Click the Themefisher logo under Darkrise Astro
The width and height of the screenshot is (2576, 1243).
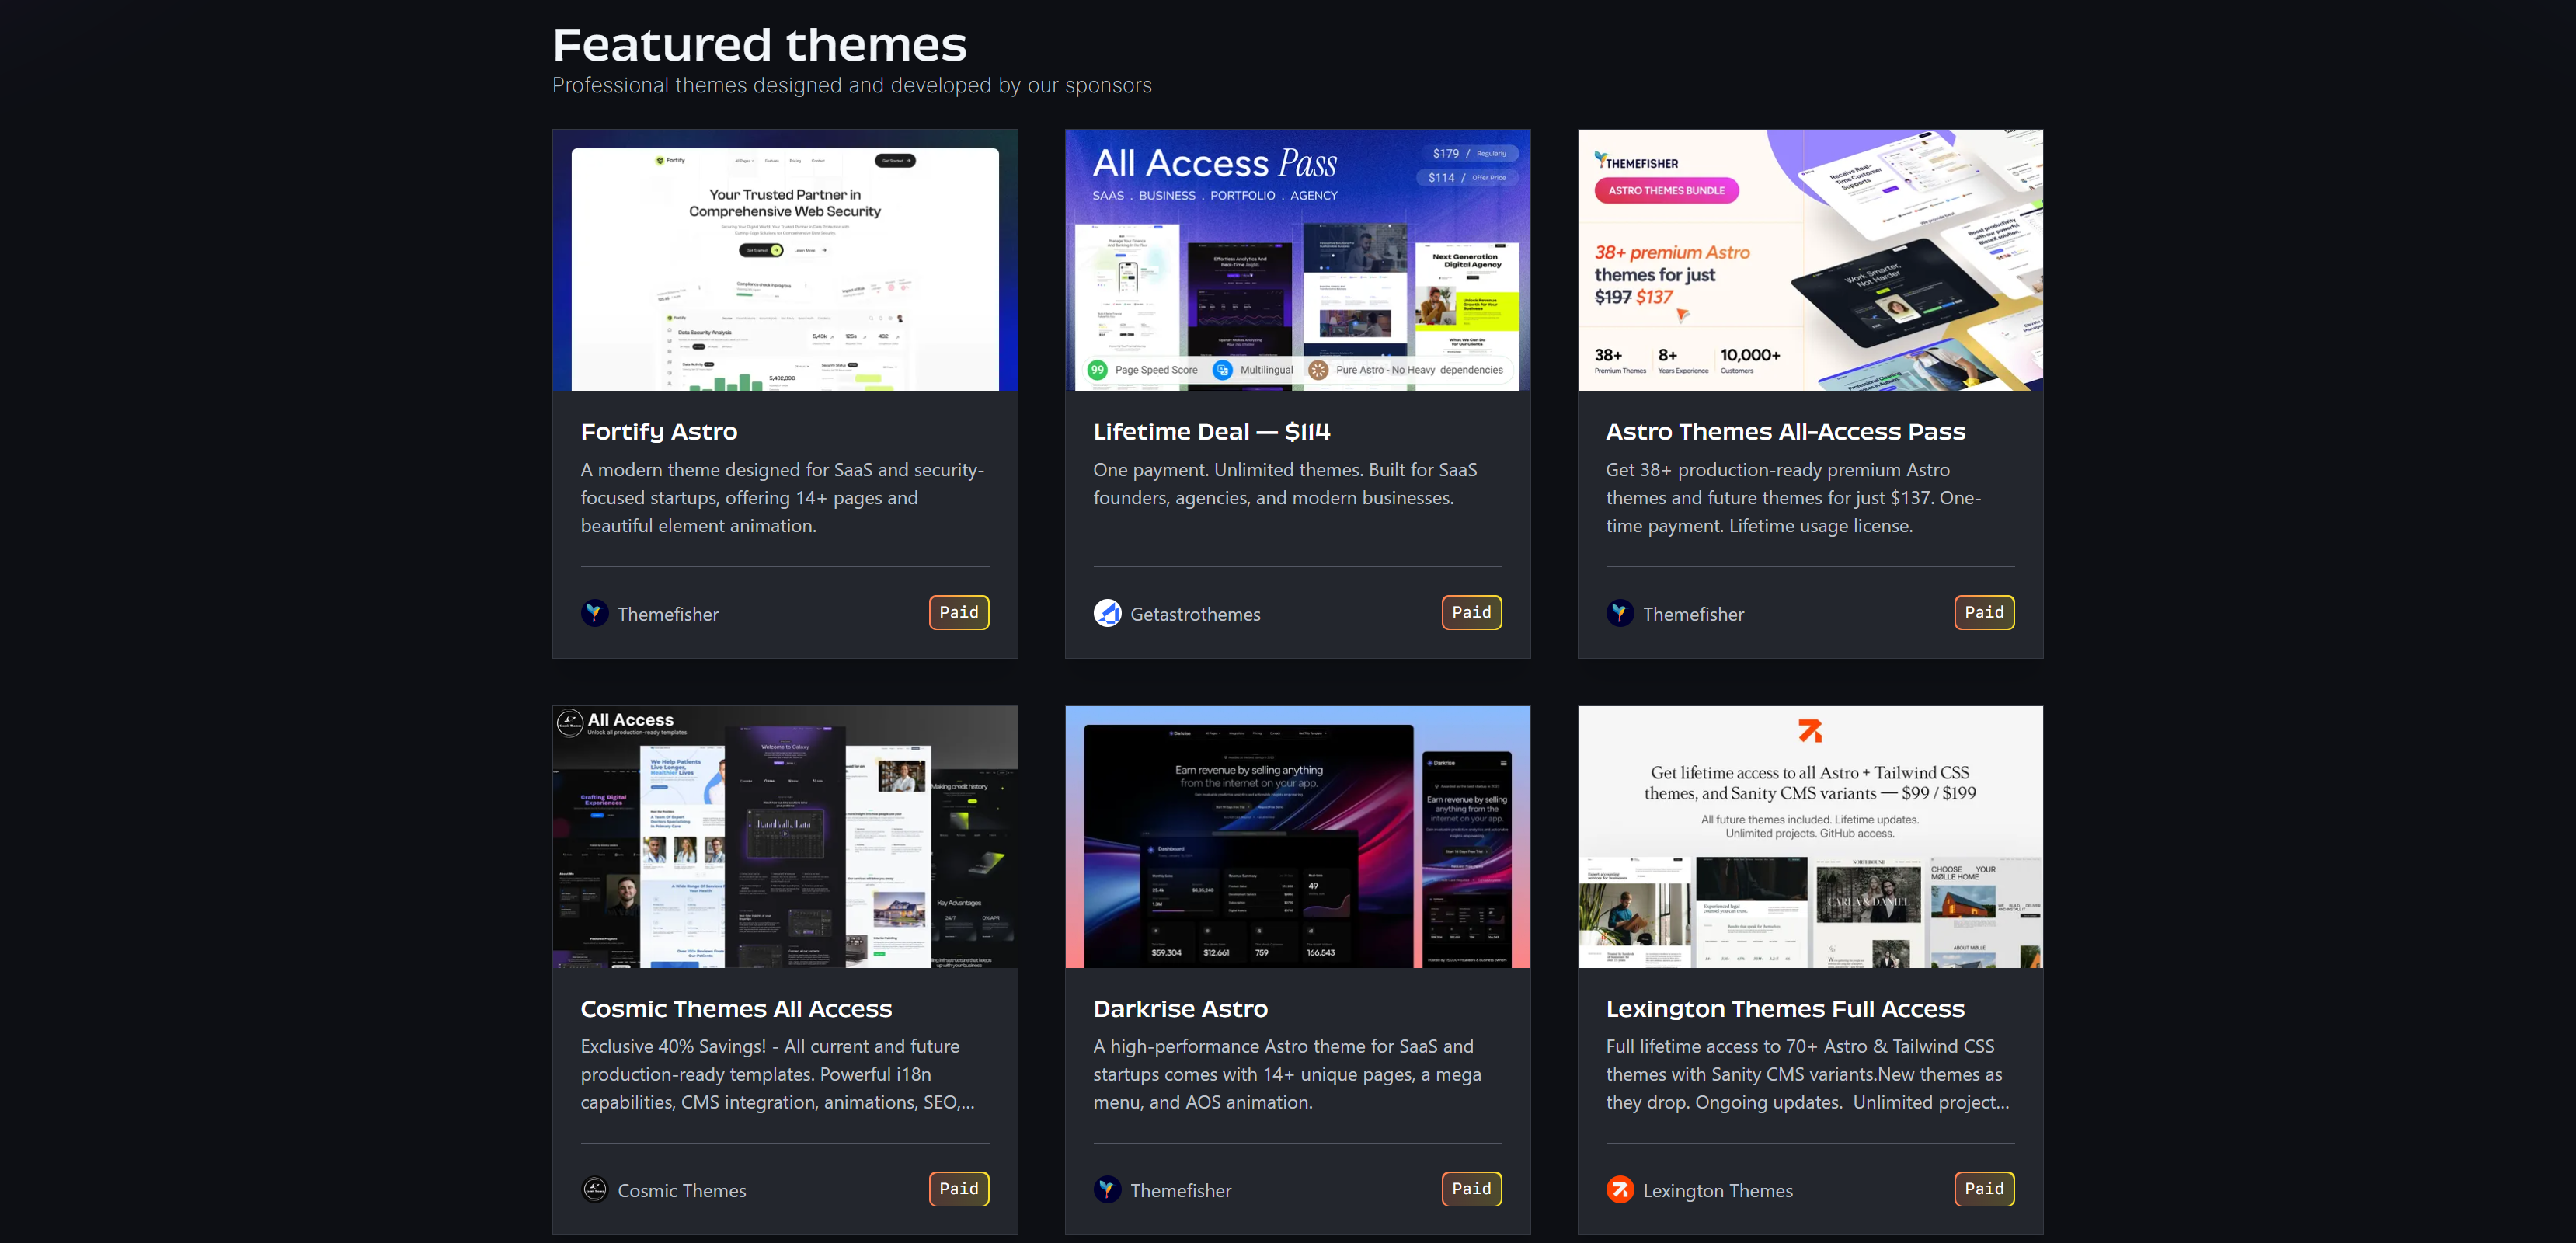(1107, 1189)
